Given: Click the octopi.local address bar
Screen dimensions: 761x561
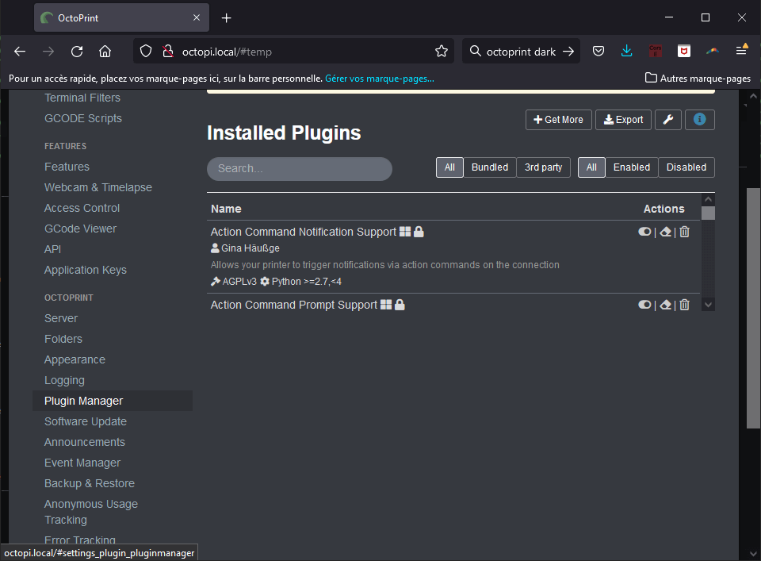Looking at the screenshot, I should (x=293, y=51).
